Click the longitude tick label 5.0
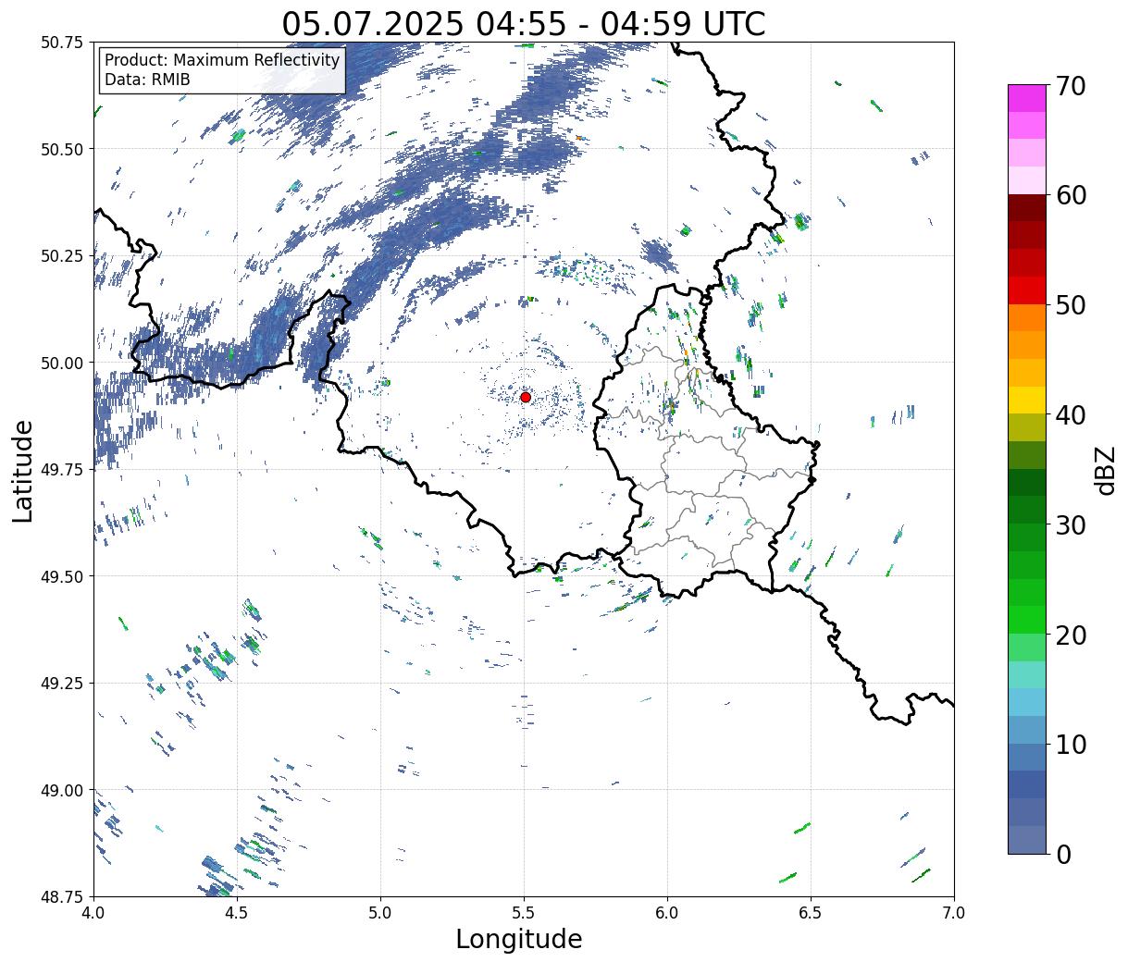Viewport: 1128px width, 962px height. pos(380,912)
